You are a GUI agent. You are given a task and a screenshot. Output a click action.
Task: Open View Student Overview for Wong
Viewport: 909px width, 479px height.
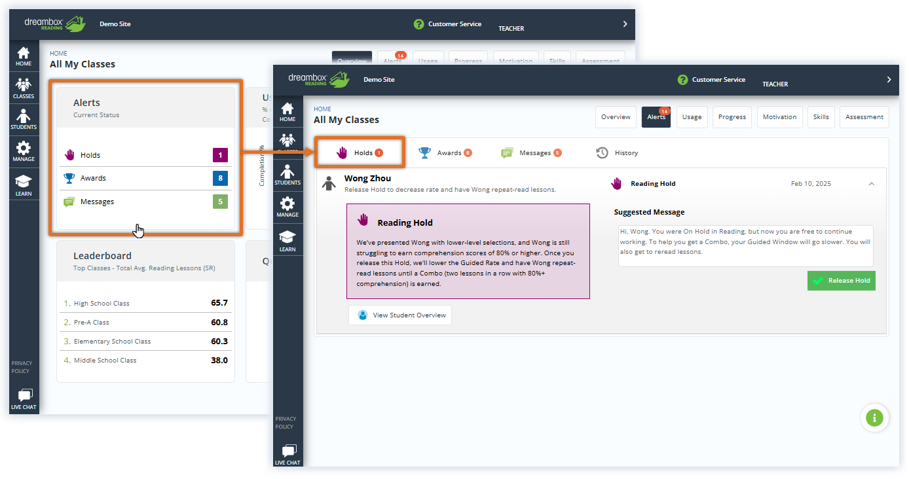click(400, 315)
